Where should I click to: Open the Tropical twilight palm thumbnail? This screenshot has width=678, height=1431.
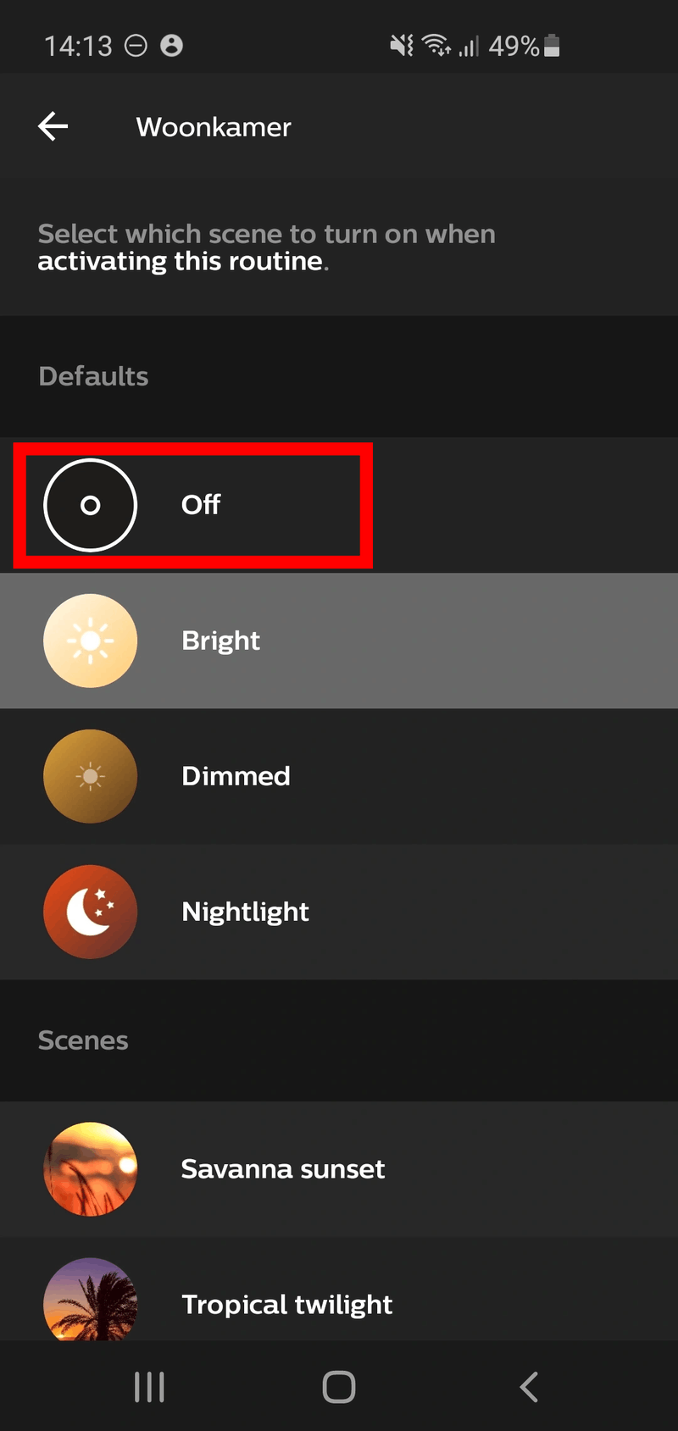[90, 1299]
